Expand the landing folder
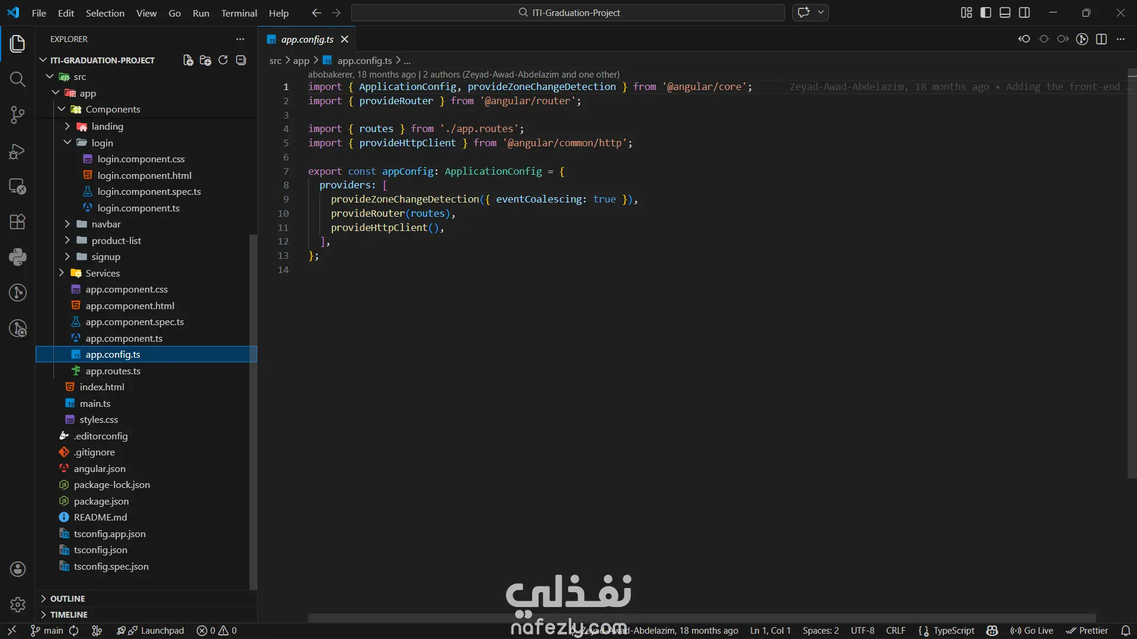Image resolution: width=1137 pixels, height=639 pixels. coord(67,126)
